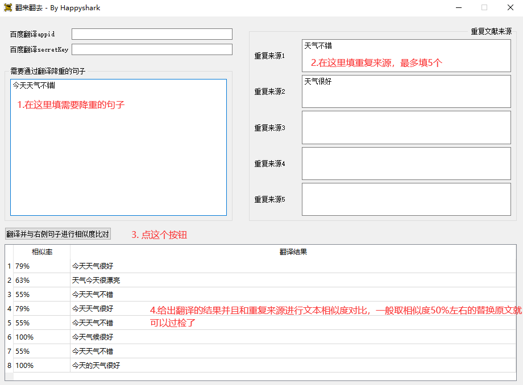Focus the 百度翻译appid input field

152,34
